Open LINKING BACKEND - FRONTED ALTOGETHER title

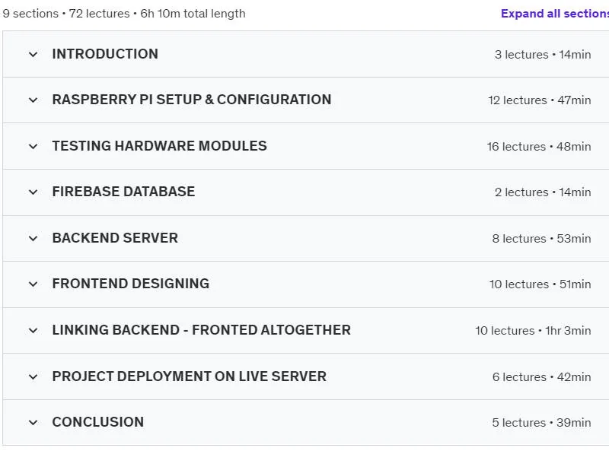pos(202,330)
